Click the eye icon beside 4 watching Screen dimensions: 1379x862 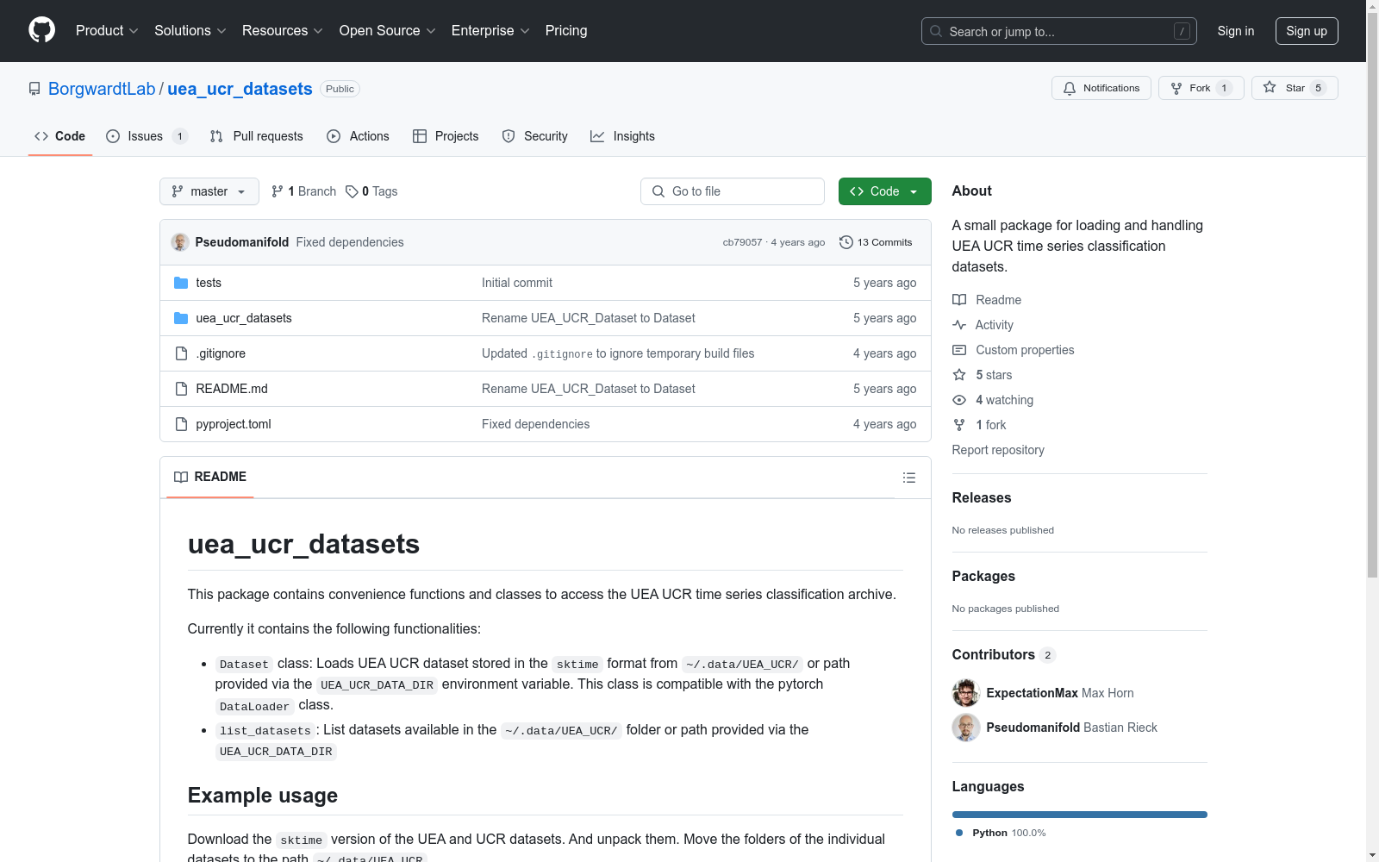tap(959, 400)
